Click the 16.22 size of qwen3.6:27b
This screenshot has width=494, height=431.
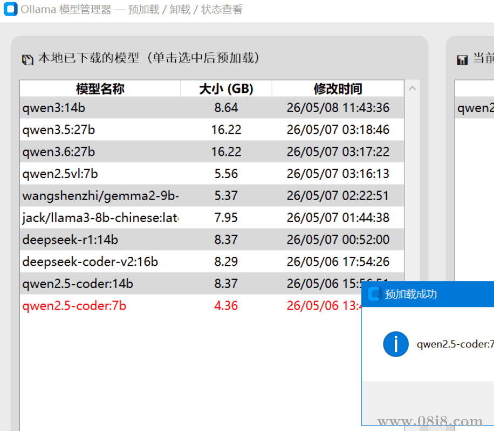click(x=226, y=152)
